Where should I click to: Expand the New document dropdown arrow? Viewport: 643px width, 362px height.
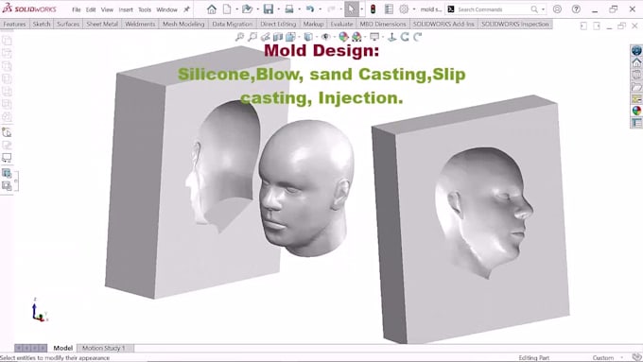click(236, 9)
